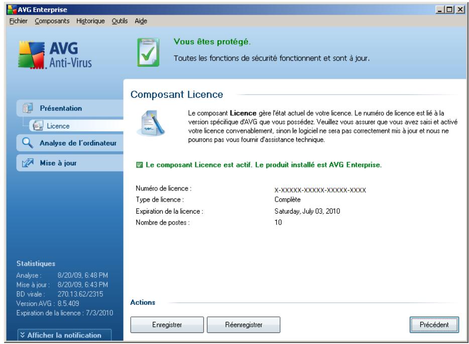Click the Réenregistrer button
Viewport: 469px width, 344px height.
[x=244, y=324]
